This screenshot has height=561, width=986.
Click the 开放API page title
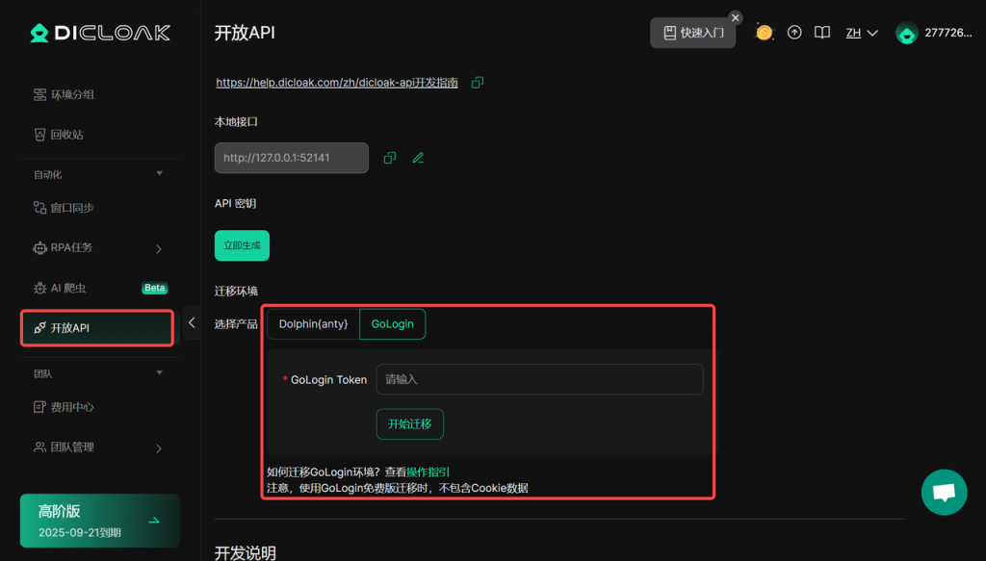pos(245,33)
